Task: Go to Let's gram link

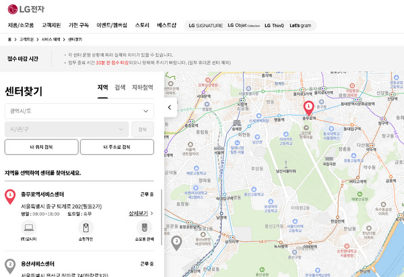Action: (300, 26)
